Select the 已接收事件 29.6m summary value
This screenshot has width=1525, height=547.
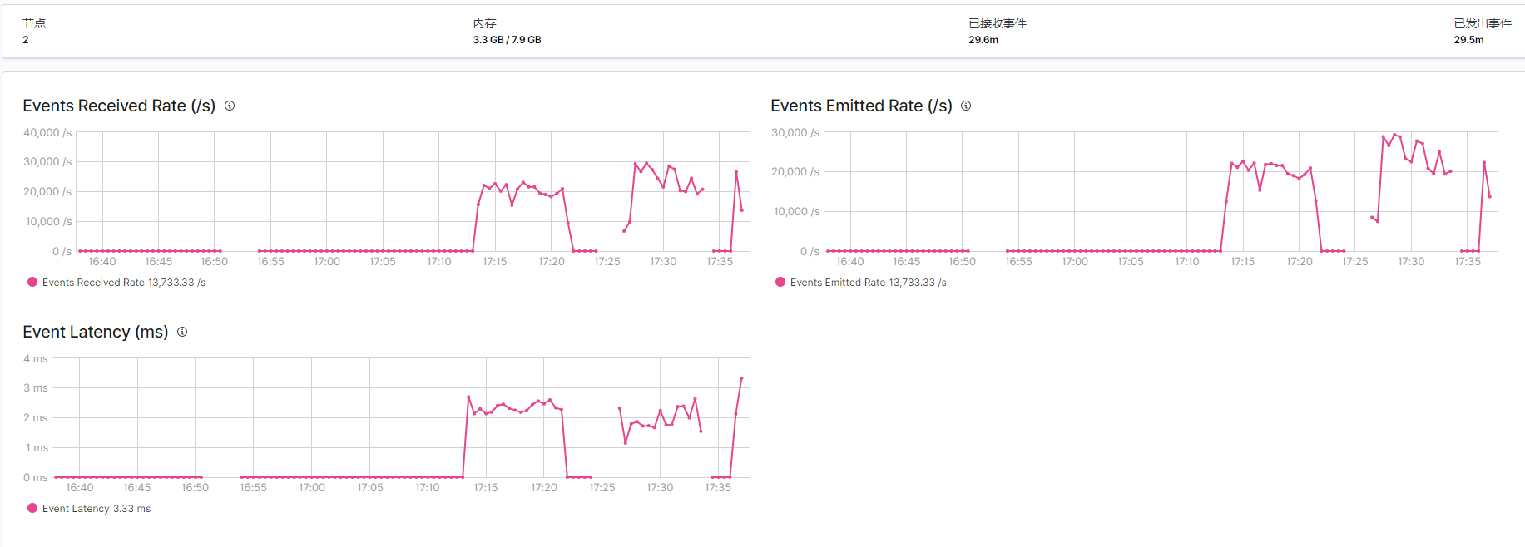click(983, 40)
